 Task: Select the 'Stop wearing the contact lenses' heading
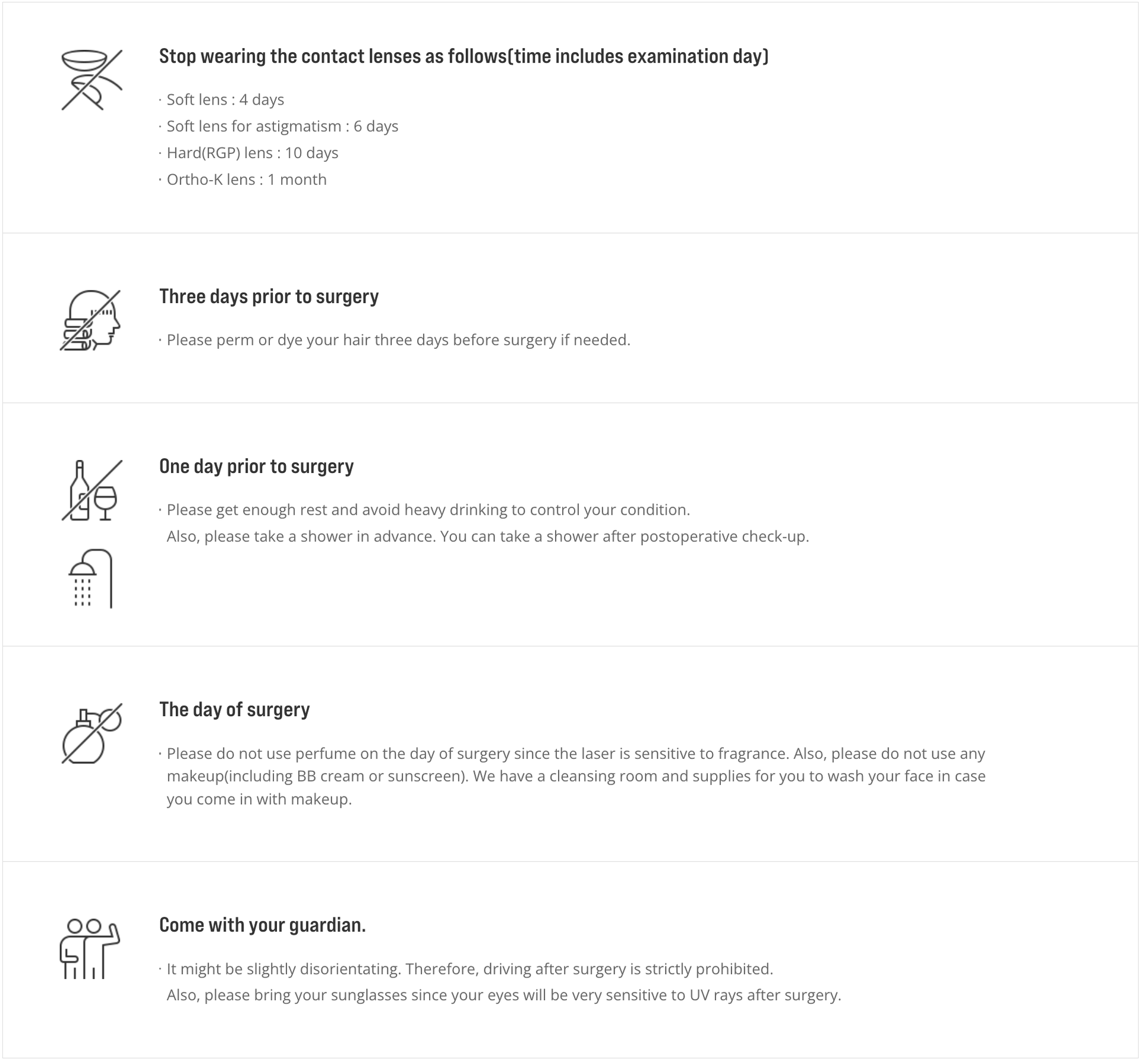click(x=464, y=56)
